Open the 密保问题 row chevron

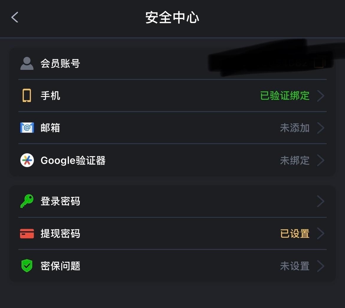(x=321, y=266)
